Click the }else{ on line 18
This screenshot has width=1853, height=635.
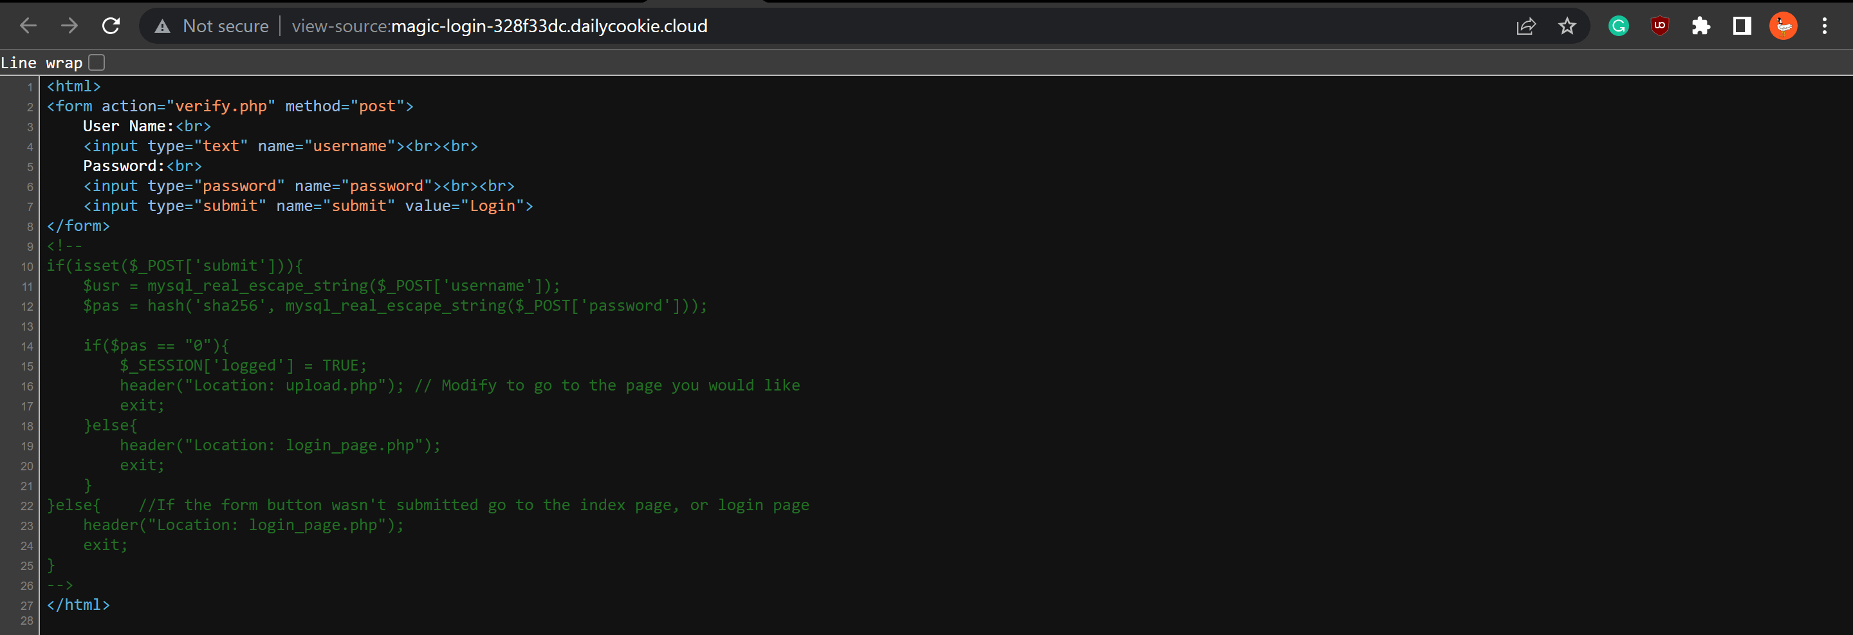110,425
